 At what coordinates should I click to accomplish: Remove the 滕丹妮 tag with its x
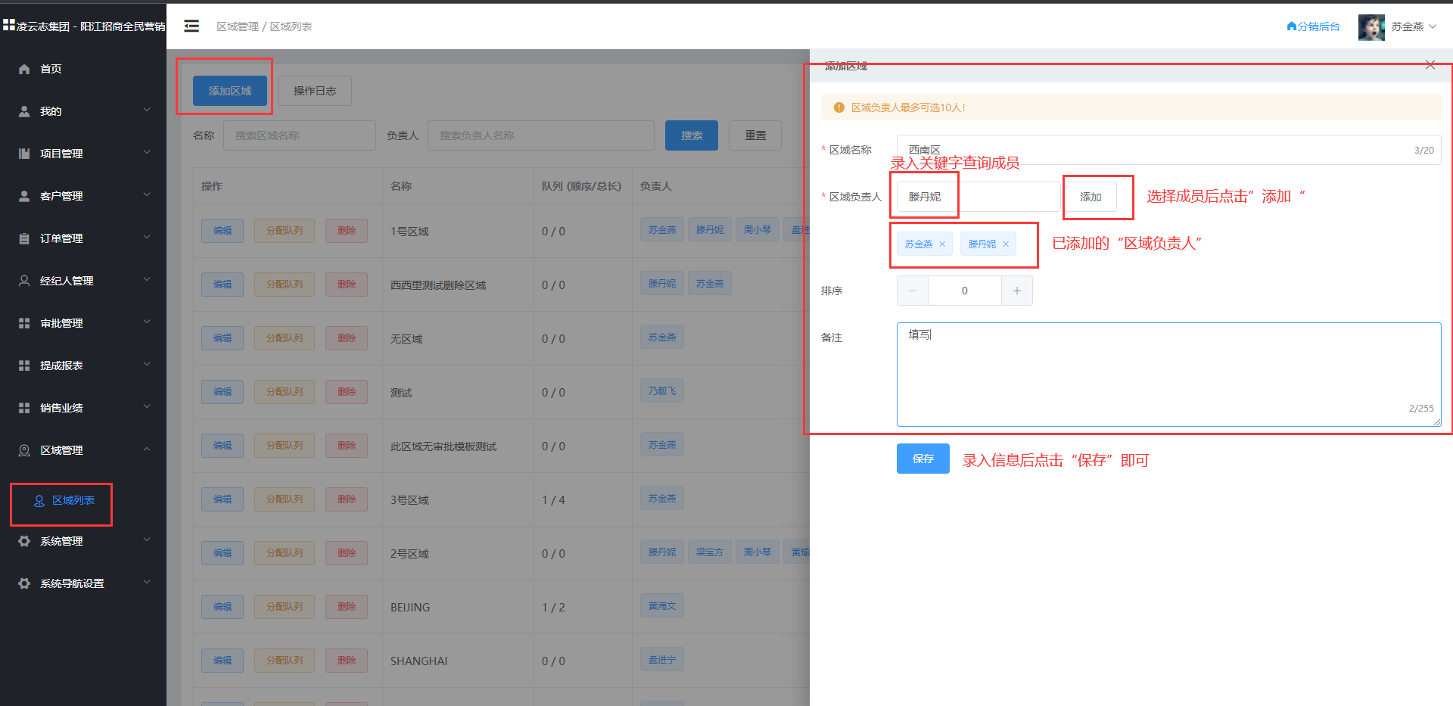tap(1006, 244)
